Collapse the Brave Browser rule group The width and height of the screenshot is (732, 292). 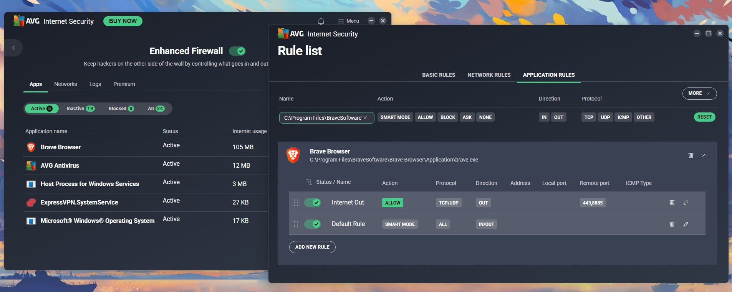tap(705, 155)
